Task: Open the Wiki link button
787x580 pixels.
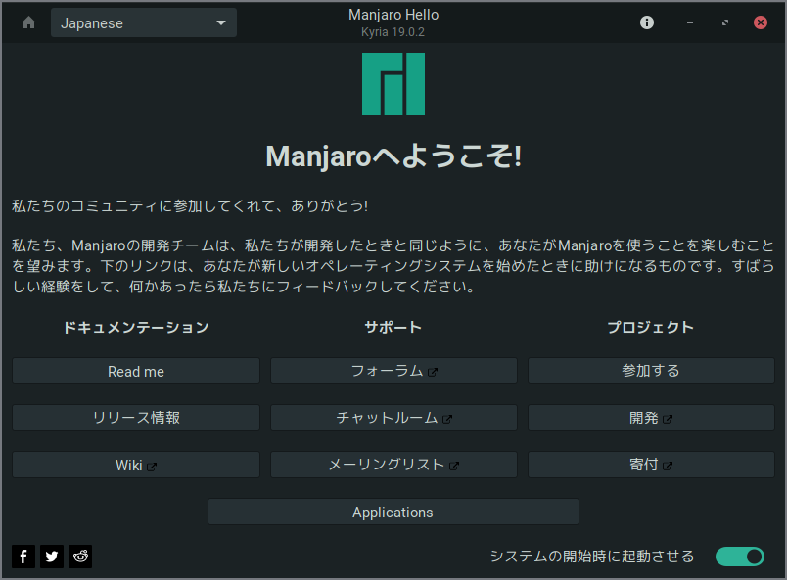Action: click(x=136, y=465)
